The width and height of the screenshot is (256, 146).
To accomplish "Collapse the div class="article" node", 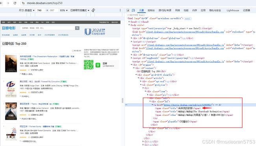I will tap(138, 78).
